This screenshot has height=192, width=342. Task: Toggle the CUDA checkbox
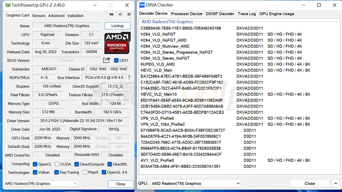[x=57, y=164]
